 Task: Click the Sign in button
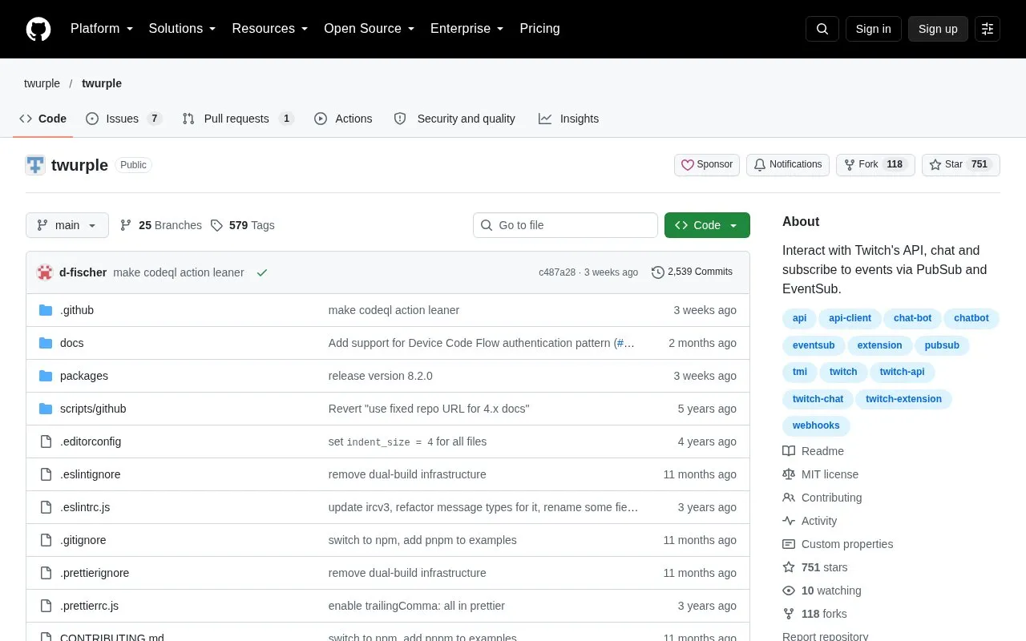(873, 29)
